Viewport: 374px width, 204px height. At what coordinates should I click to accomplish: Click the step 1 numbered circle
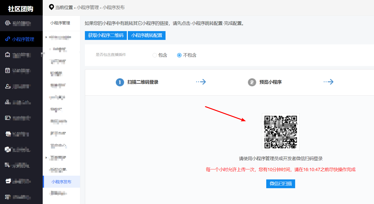coord(120,82)
